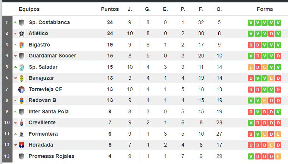Click Sp. Costablanca's green up arrow
The image size is (288, 164).
16,23
